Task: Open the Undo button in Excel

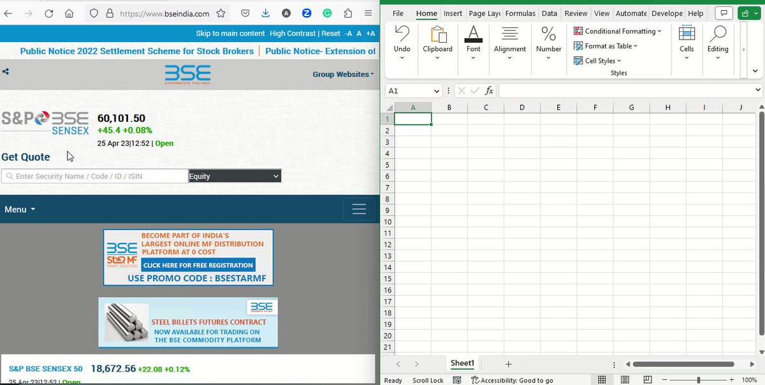Action: coord(402,43)
